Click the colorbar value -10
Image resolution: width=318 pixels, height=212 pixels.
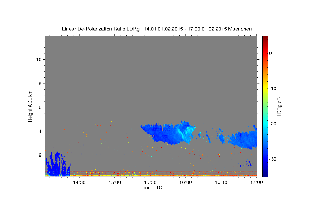[273, 89]
